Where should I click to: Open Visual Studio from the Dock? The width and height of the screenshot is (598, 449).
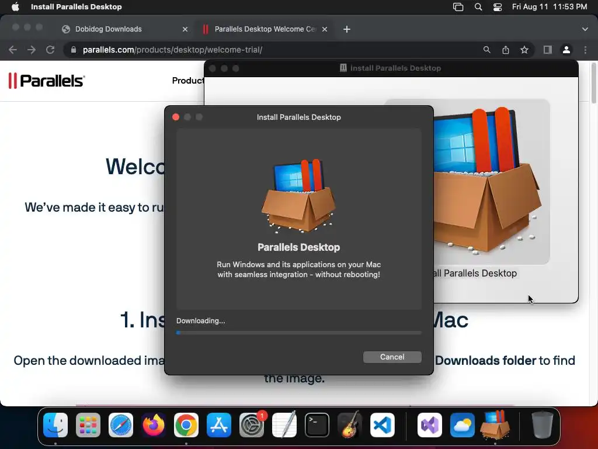tap(430, 425)
